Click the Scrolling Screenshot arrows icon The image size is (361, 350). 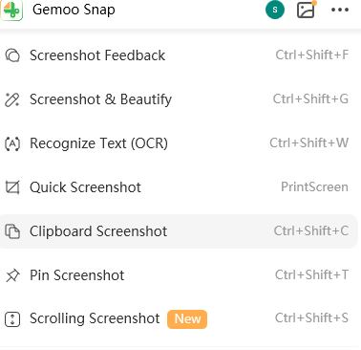tap(12, 318)
